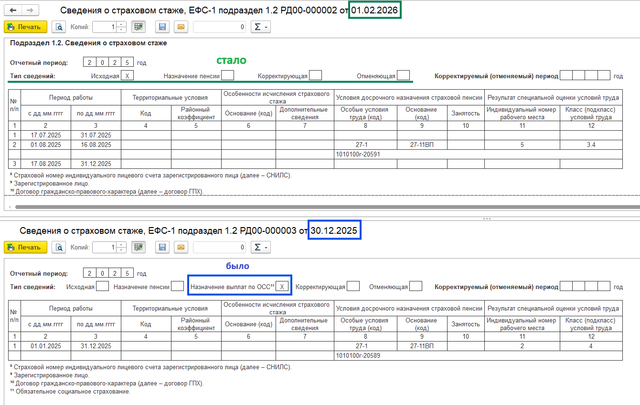Toggle Назначение выплат по ОСС box in the bottom form
The width and height of the screenshot is (640, 405).
(x=282, y=287)
